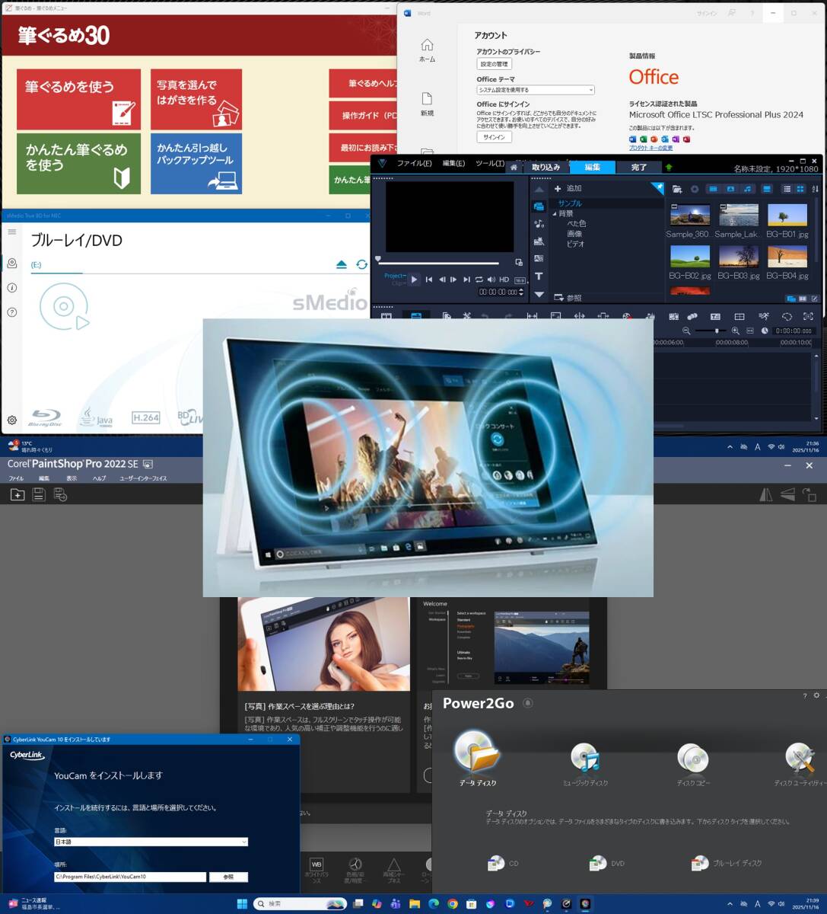The width and height of the screenshot is (827, 914).
Task: Click disc icon in sMedio sidebar
Action: (x=12, y=263)
